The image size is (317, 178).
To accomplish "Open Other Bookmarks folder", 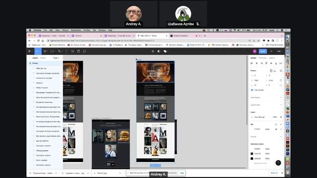I will [x=274, y=45].
